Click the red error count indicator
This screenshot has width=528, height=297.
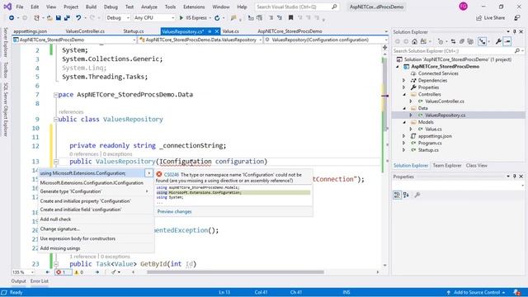click(64, 271)
